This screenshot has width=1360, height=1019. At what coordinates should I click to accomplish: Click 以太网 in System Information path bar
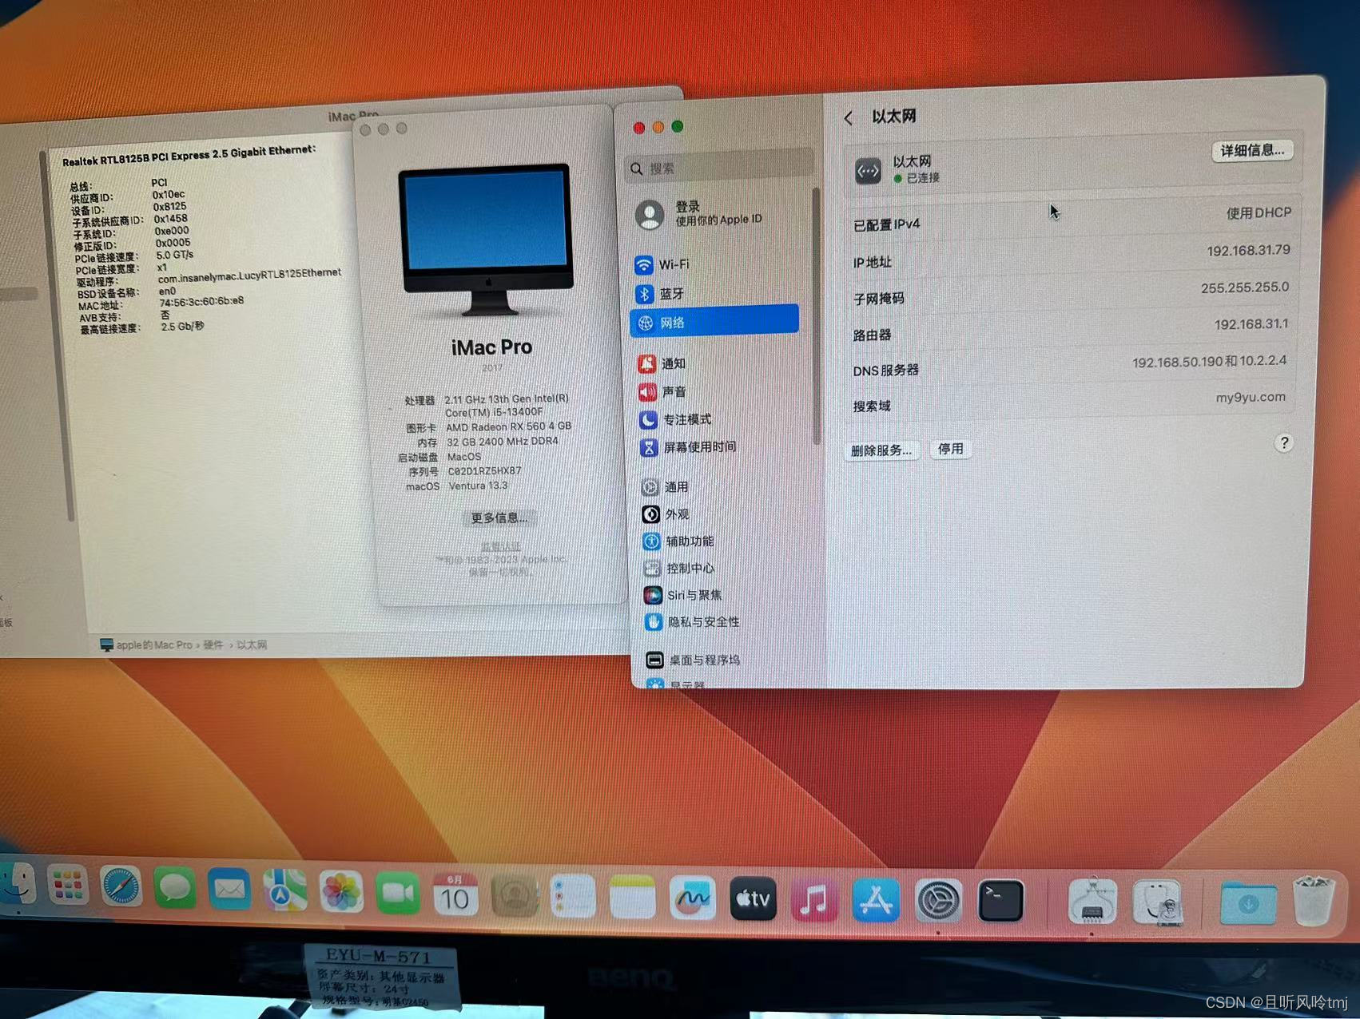click(252, 644)
